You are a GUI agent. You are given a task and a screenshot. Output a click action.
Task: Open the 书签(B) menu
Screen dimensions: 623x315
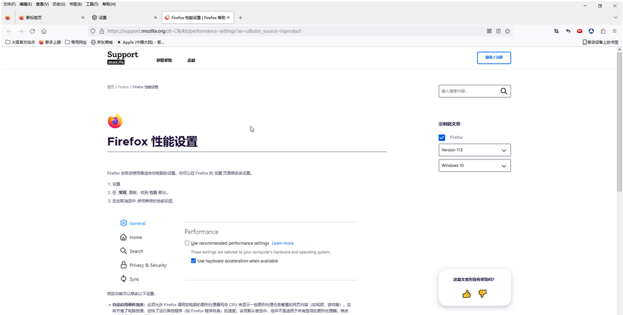pos(76,4)
